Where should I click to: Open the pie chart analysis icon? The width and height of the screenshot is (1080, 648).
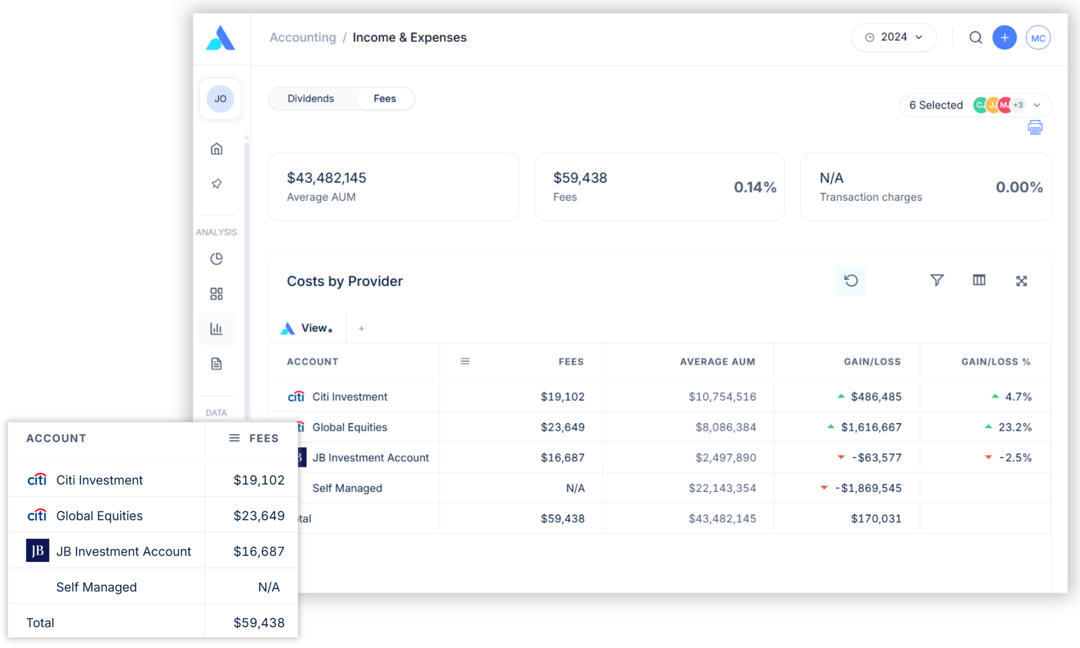point(217,259)
